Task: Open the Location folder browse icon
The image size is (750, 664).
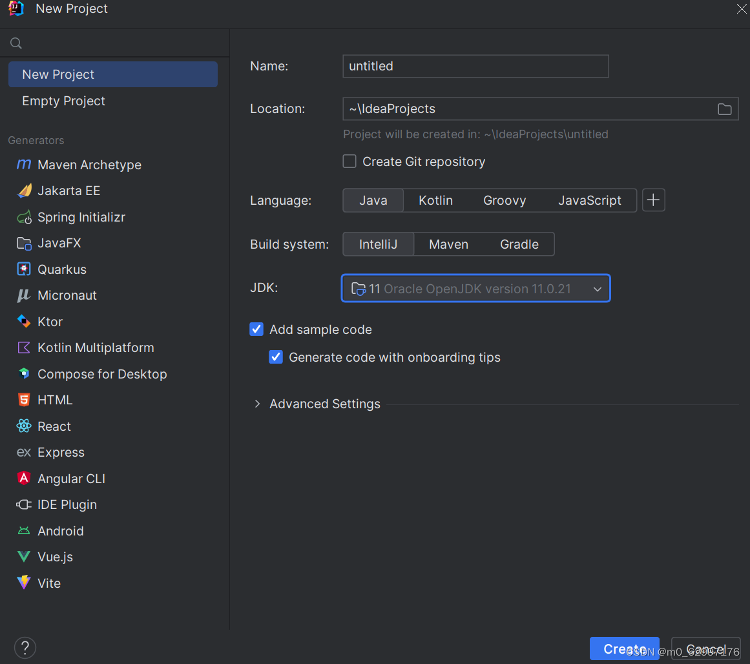Action: tap(724, 109)
